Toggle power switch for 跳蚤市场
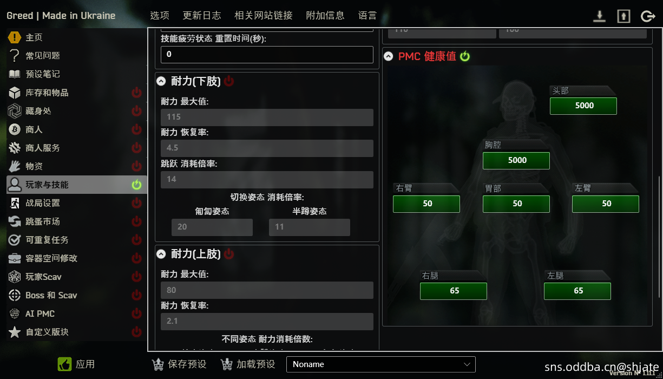The width and height of the screenshot is (663, 379). (136, 221)
